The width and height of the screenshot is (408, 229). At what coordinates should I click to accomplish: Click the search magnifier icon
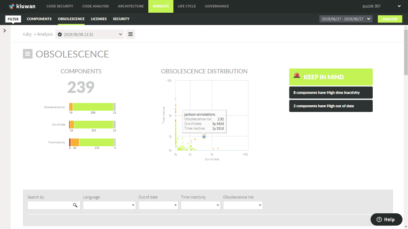point(75,205)
